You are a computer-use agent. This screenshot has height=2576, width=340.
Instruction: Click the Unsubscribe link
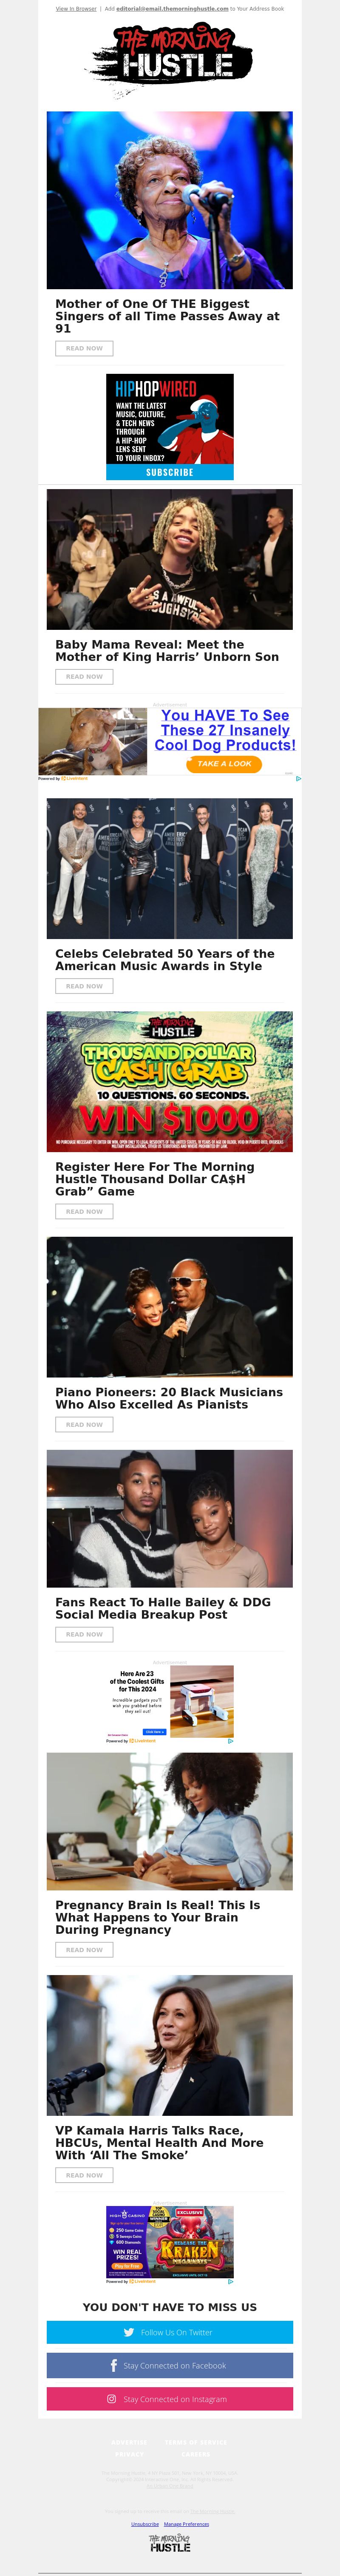145,2524
